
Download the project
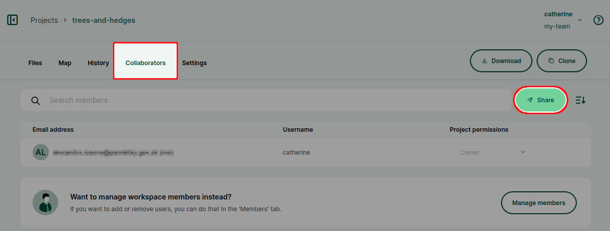[x=501, y=61]
